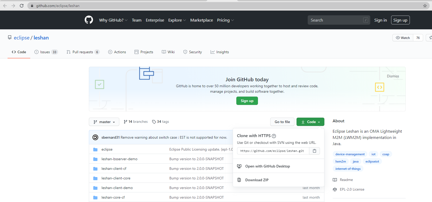432x202 pixels.
Task: Click folder icon of leshan-client-cf
Action: pos(95,169)
